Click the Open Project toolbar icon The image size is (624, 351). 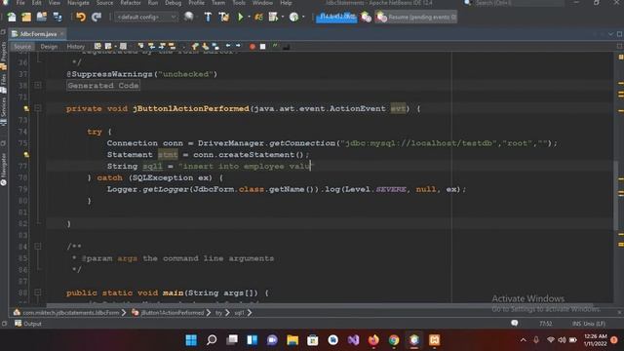point(42,17)
